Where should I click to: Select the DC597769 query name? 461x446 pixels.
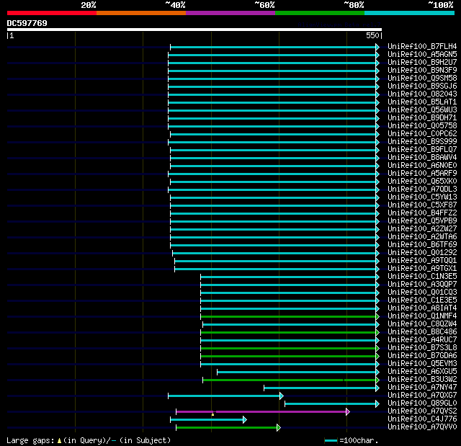pyautogui.click(x=27, y=23)
